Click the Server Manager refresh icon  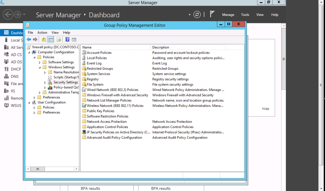click(197, 15)
